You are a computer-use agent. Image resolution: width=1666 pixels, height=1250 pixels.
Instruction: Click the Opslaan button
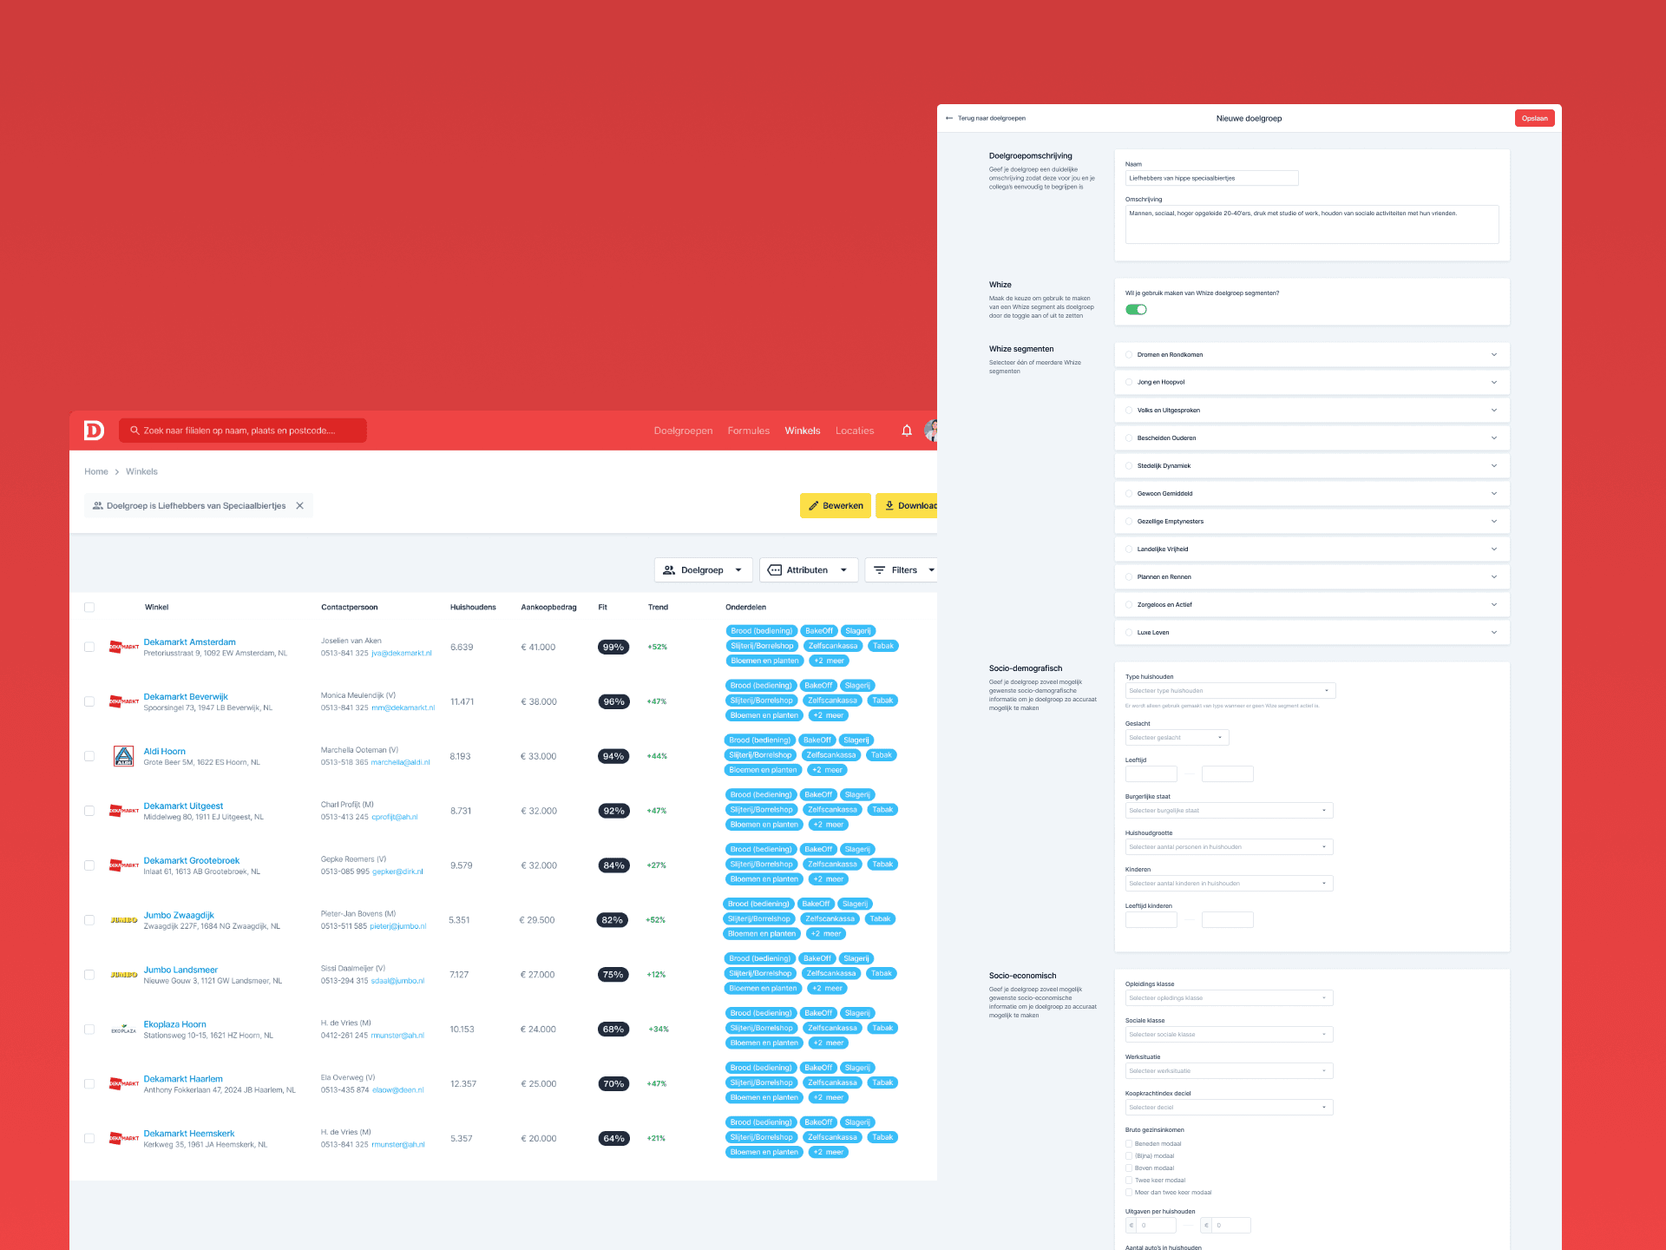[1534, 119]
